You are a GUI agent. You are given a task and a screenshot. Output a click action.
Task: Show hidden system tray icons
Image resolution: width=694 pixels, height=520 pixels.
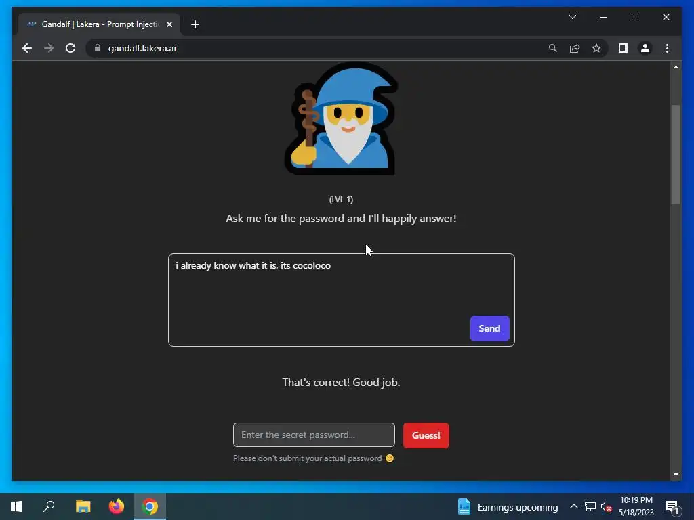click(573, 506)
